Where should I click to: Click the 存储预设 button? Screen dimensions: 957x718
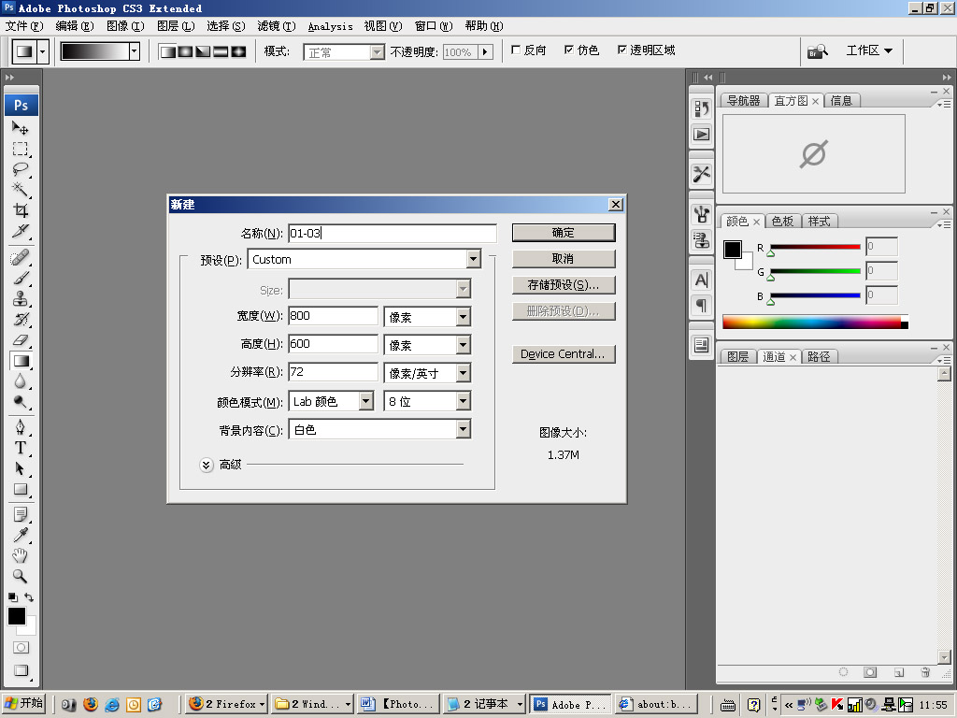coord(564,285)
